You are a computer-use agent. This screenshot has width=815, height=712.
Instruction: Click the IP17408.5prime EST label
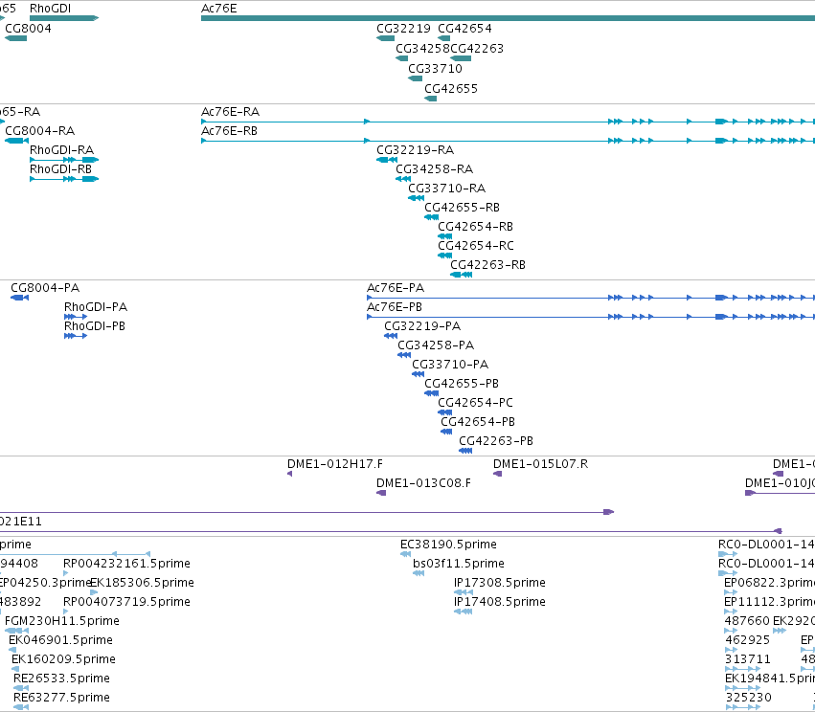point(500,602)
